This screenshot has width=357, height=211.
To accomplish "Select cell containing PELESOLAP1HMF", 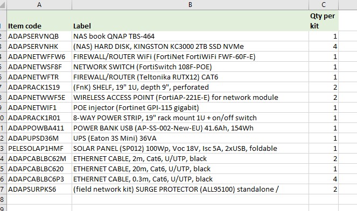I will pos(39,148).
